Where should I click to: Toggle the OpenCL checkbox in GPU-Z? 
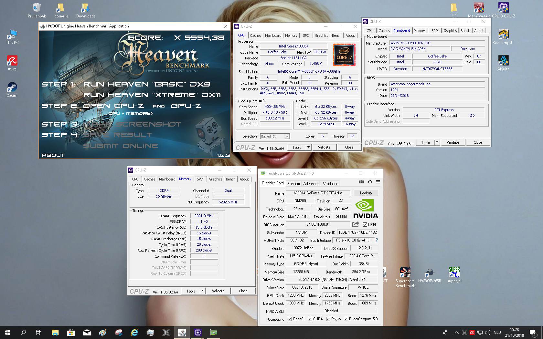(290, 319)
